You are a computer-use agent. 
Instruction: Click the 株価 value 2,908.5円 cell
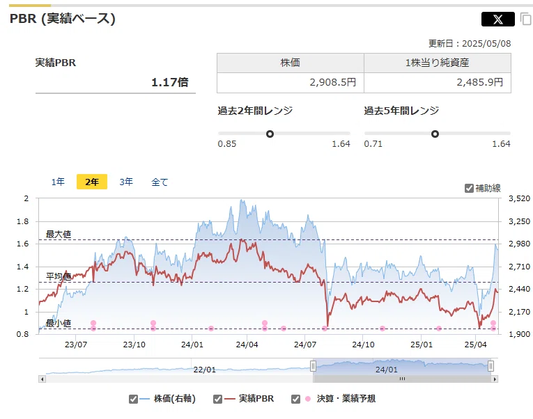click(291, 83)
